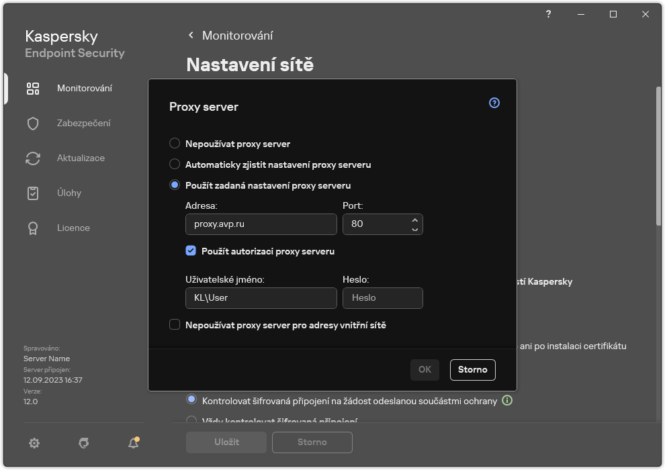Click the support globe icon at bottom
The width and height of the screenshot is (665, 470).
click(83, 443)
